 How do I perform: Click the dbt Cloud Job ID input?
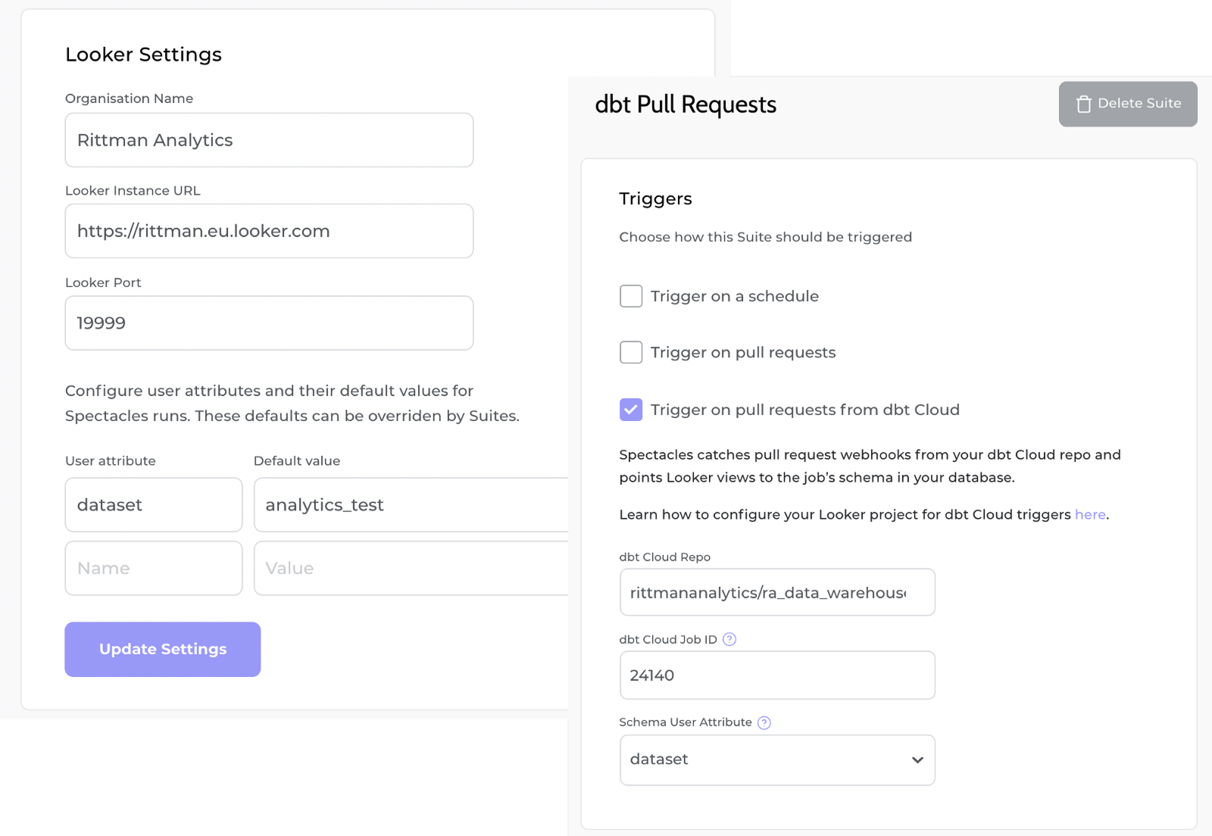(x=776, y=675)
